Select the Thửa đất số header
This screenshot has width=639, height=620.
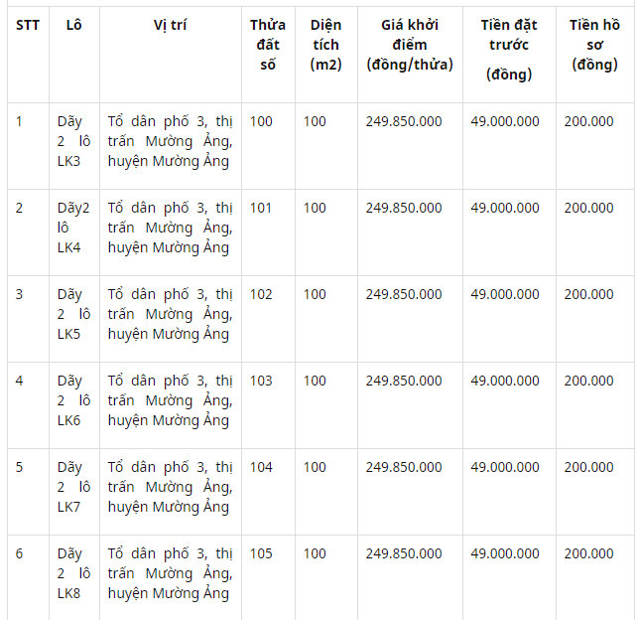[x=268, y=45]
